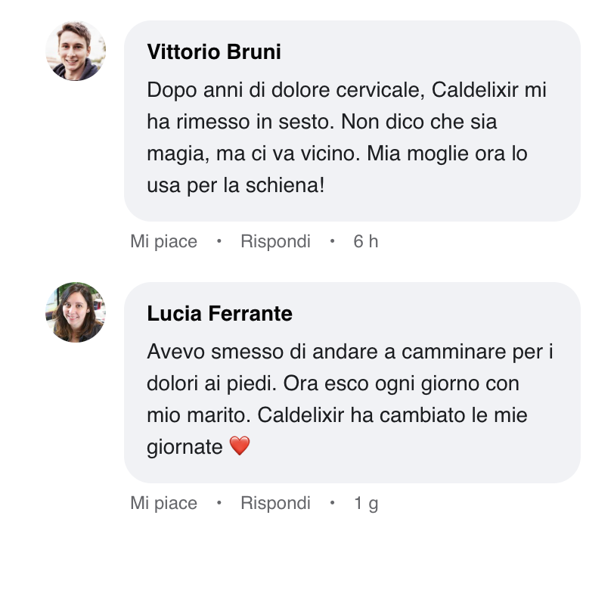Reply to Vittorio's comment using Rispondi
This screenshot has height=599, width=614.
click(275, 241)
